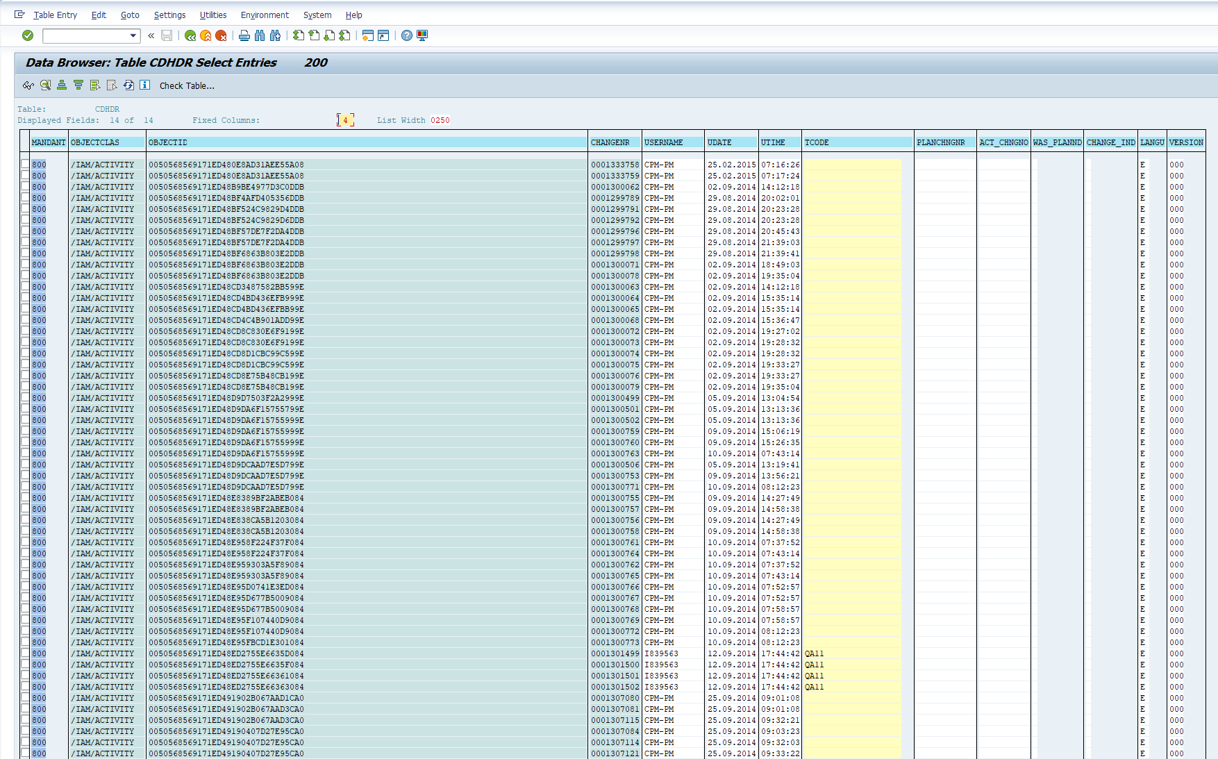Expand the command field dropdown arrow
This screenshot has width=1218, height=759.
click(133, 35)
